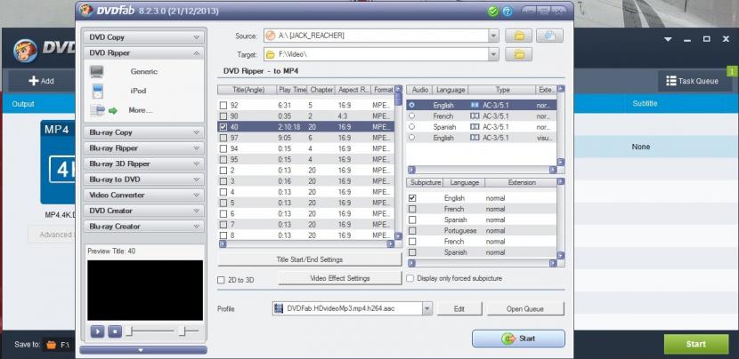Expand the Video Converter section

pos(143,195)
